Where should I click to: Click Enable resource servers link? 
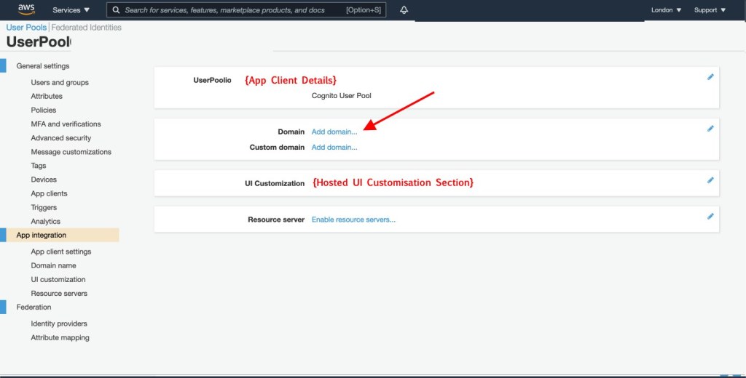tap(353, 220)
